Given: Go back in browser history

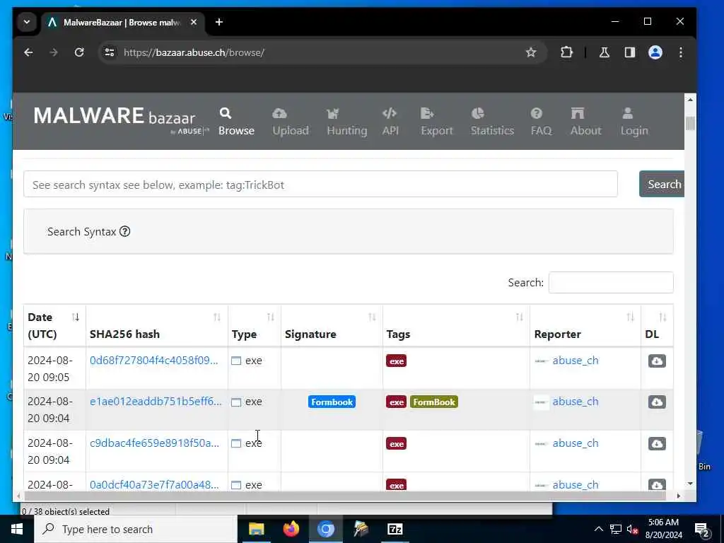Looking at the screenshot, I should pos(28,52).
